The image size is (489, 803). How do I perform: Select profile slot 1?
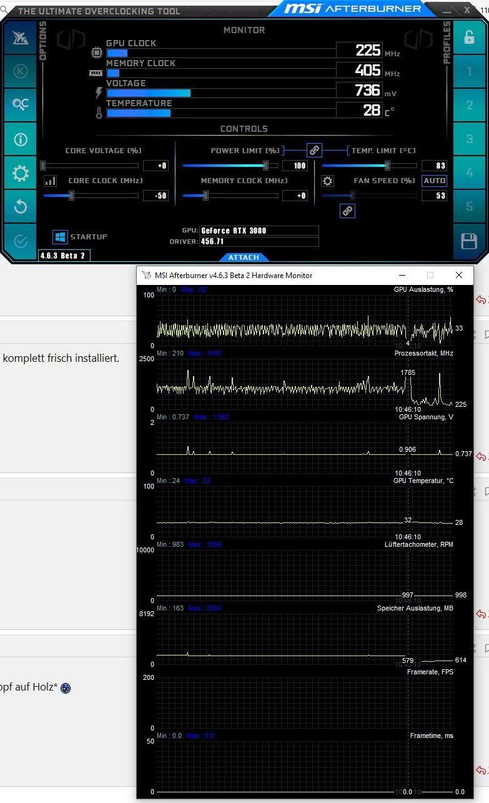(x=469, y=71)
